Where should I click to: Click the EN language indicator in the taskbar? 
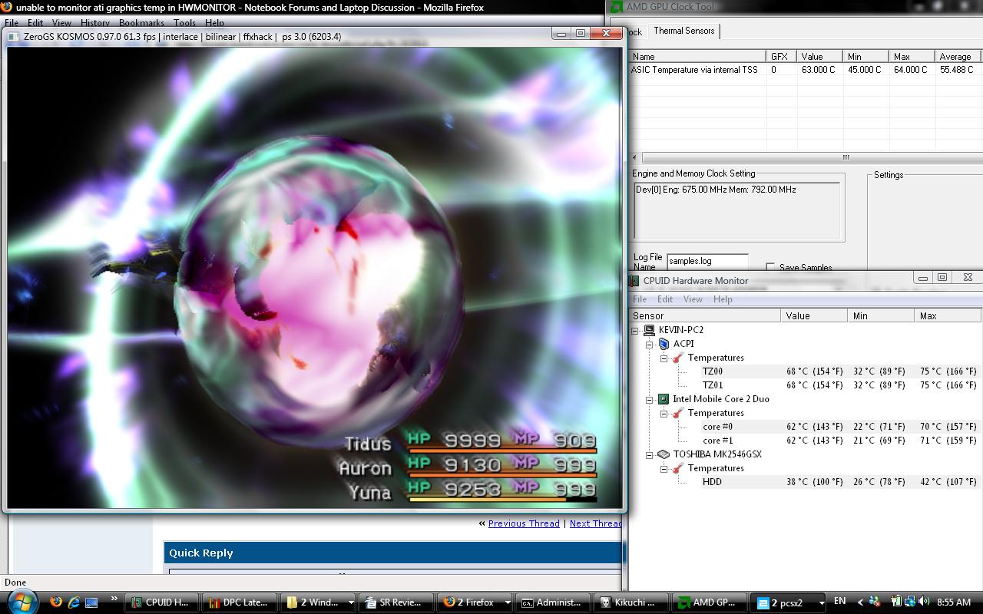point(839,602)
